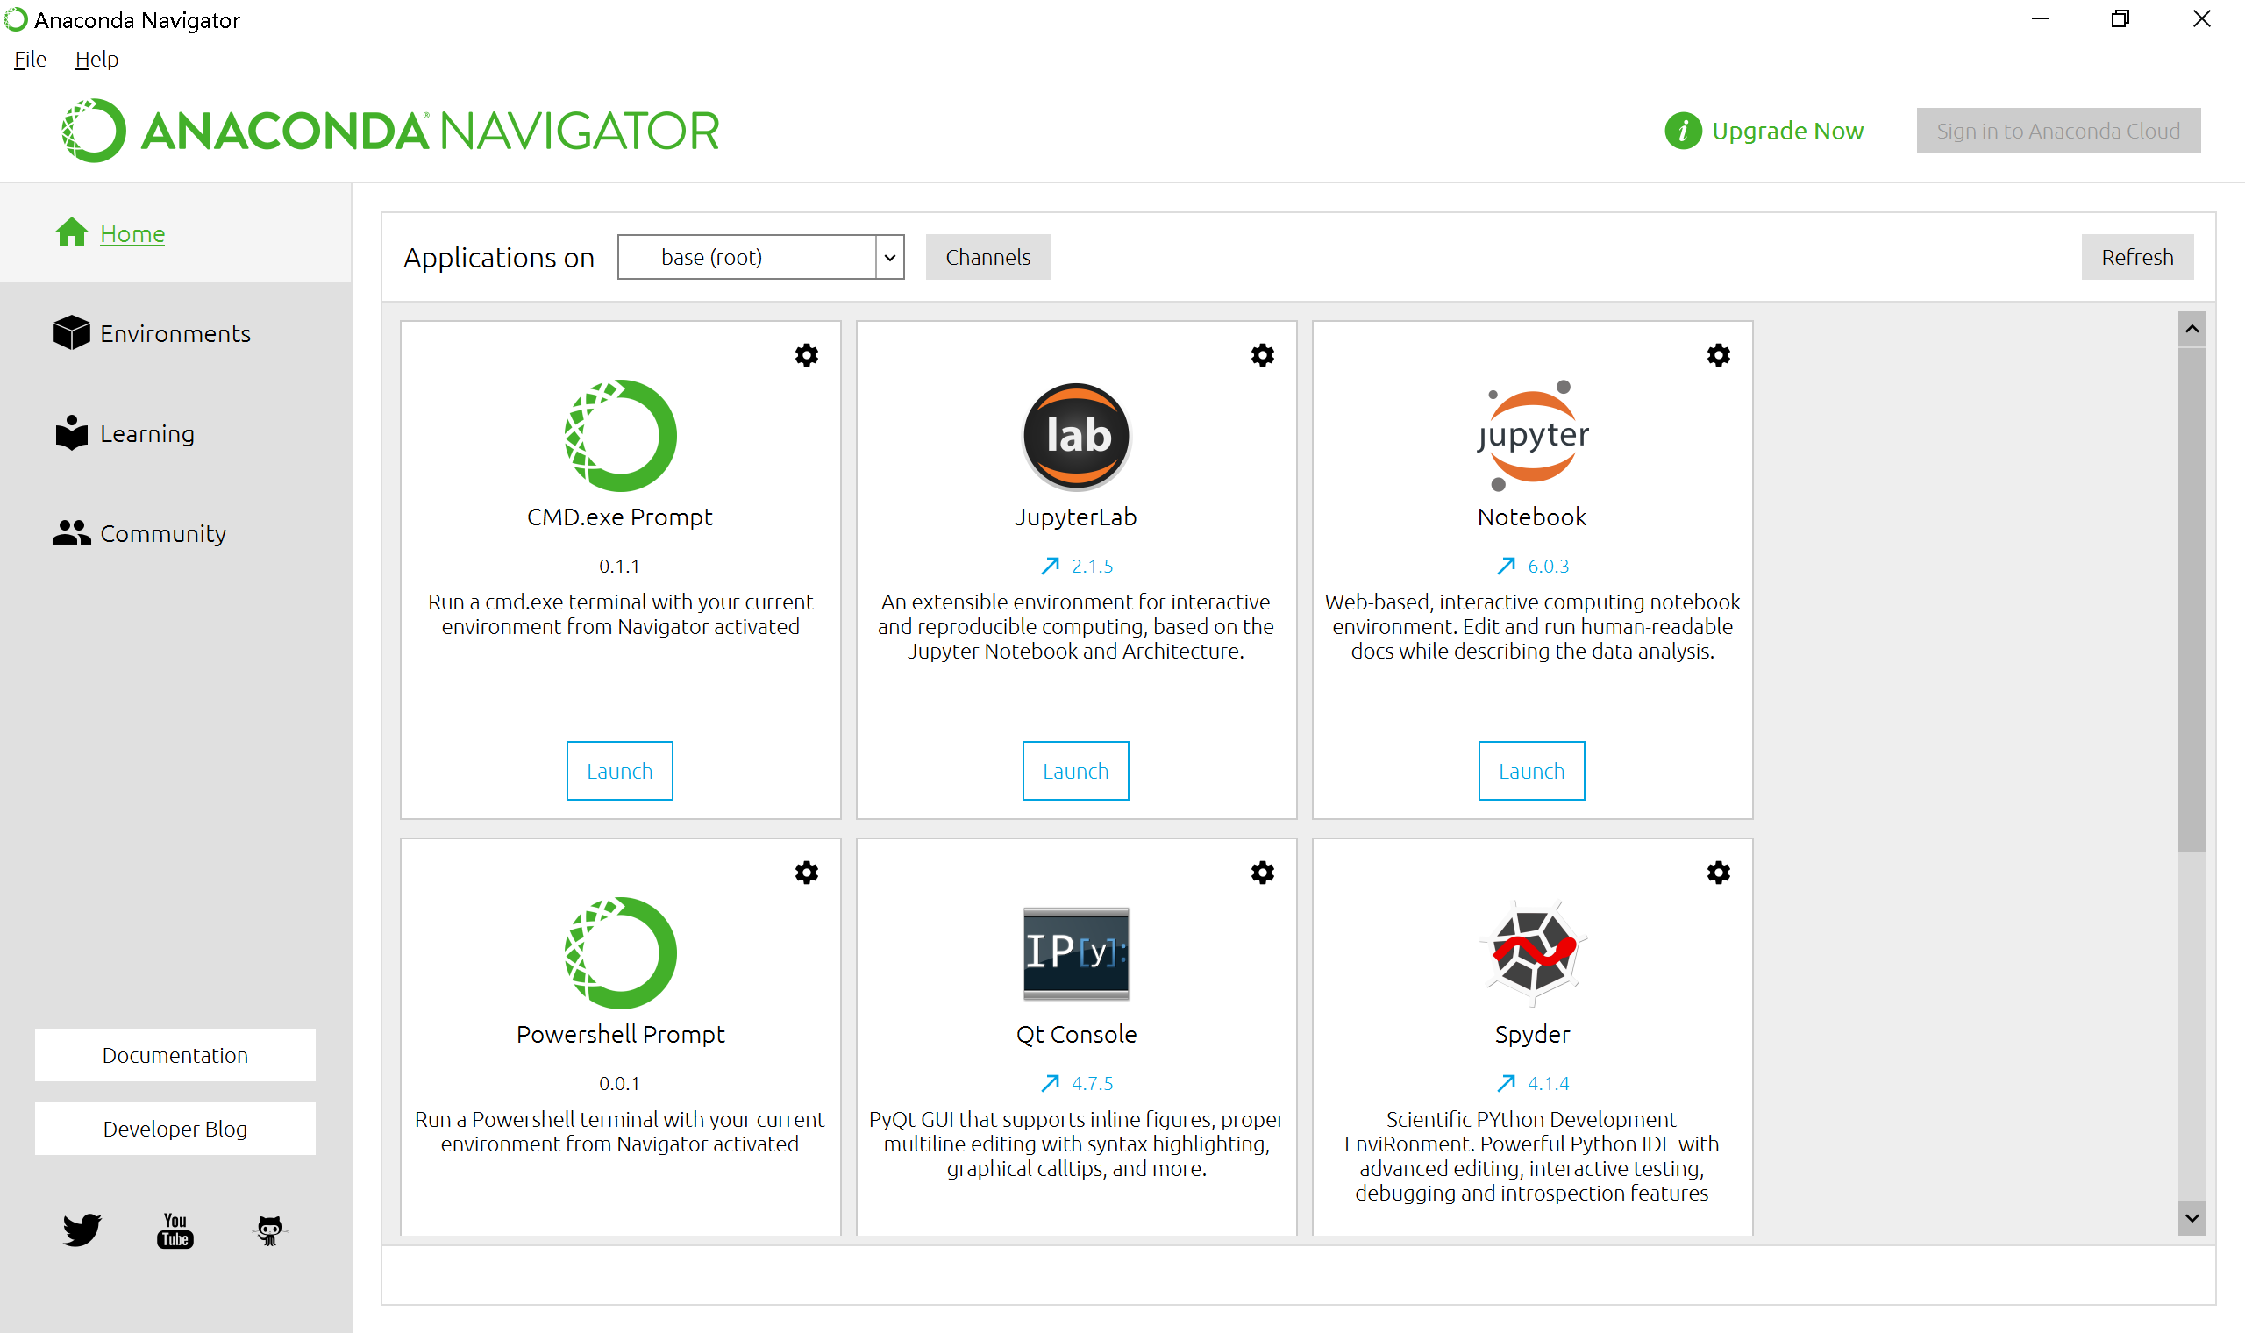Click the Qt Console gear options icon
This screenshot has width=2245, height=1333.
point(1263,873)
